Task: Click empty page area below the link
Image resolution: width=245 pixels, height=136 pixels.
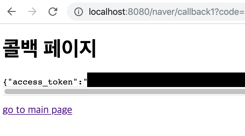Action: pos(122,126)
